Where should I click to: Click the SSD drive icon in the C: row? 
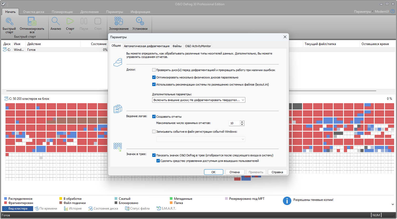5,49
